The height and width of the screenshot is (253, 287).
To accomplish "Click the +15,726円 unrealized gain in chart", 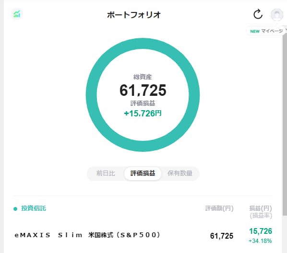I will click(143, 114).
